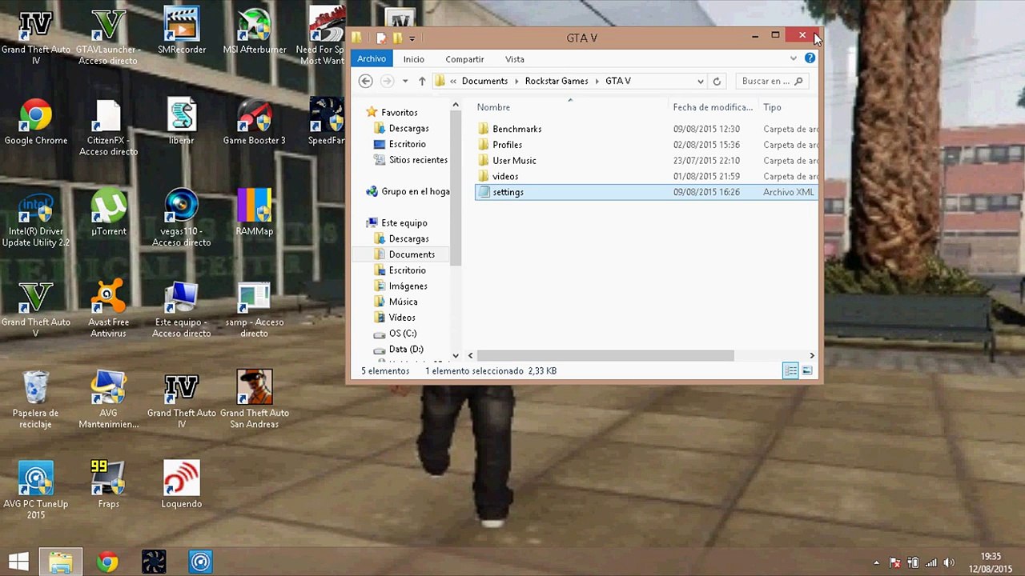Click the network signal tray icon
The image size is (1025, 576).
coord(931,562)
